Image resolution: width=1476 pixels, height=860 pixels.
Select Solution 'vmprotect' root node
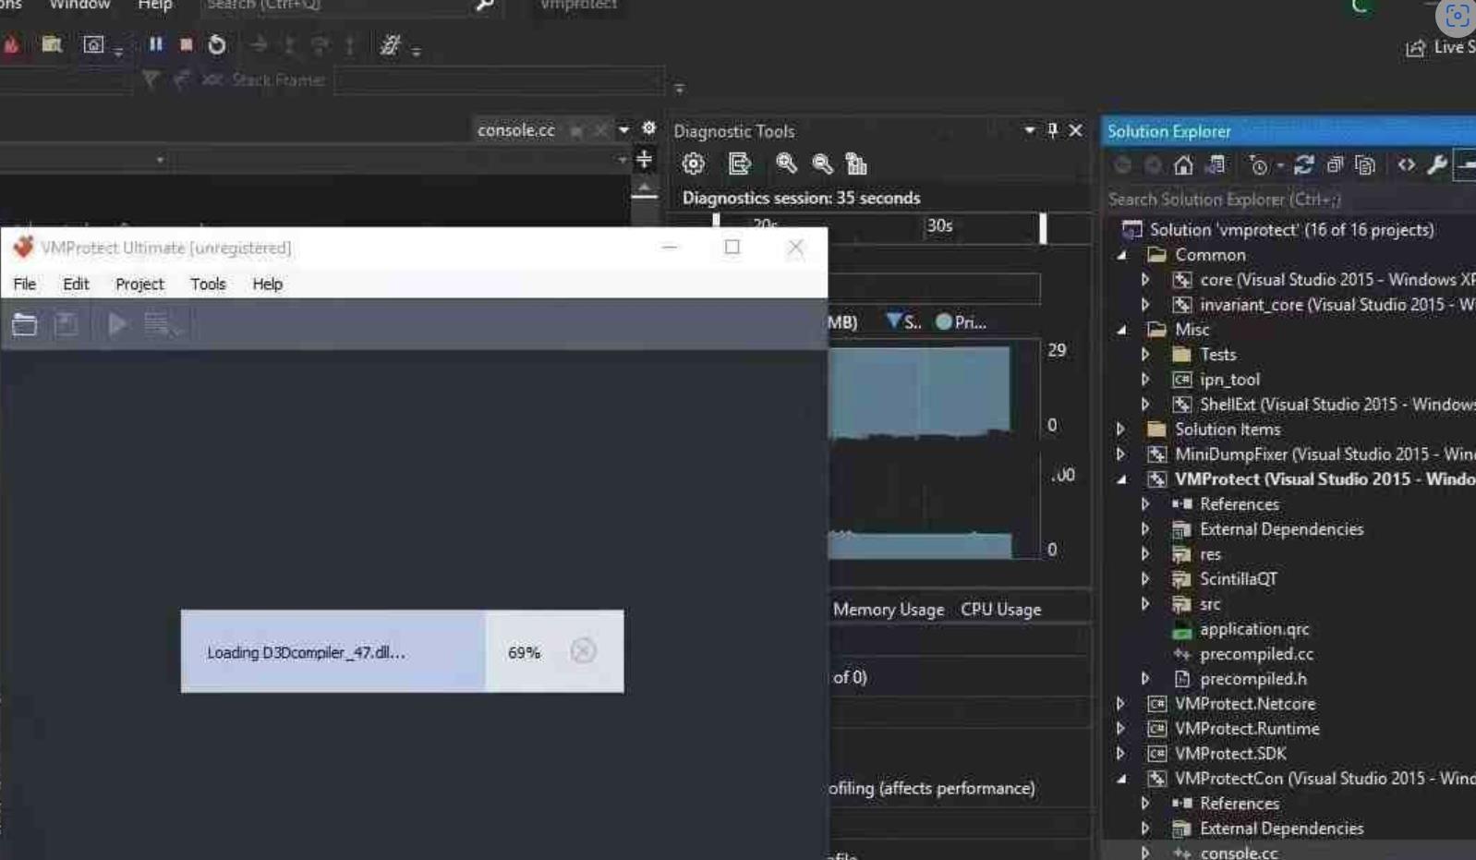pyautogui.click(x=1291, y=230)
